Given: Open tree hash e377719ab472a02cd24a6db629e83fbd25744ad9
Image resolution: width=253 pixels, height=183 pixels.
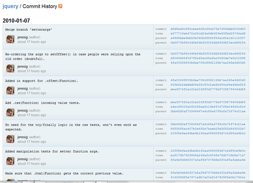Looking at the screenshot, I should [208, 33].
